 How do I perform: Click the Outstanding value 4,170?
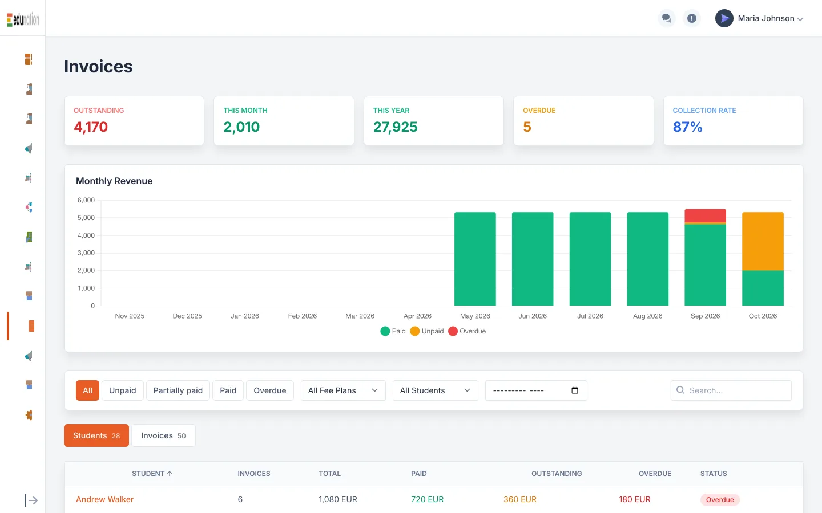(x=91, y=127)
